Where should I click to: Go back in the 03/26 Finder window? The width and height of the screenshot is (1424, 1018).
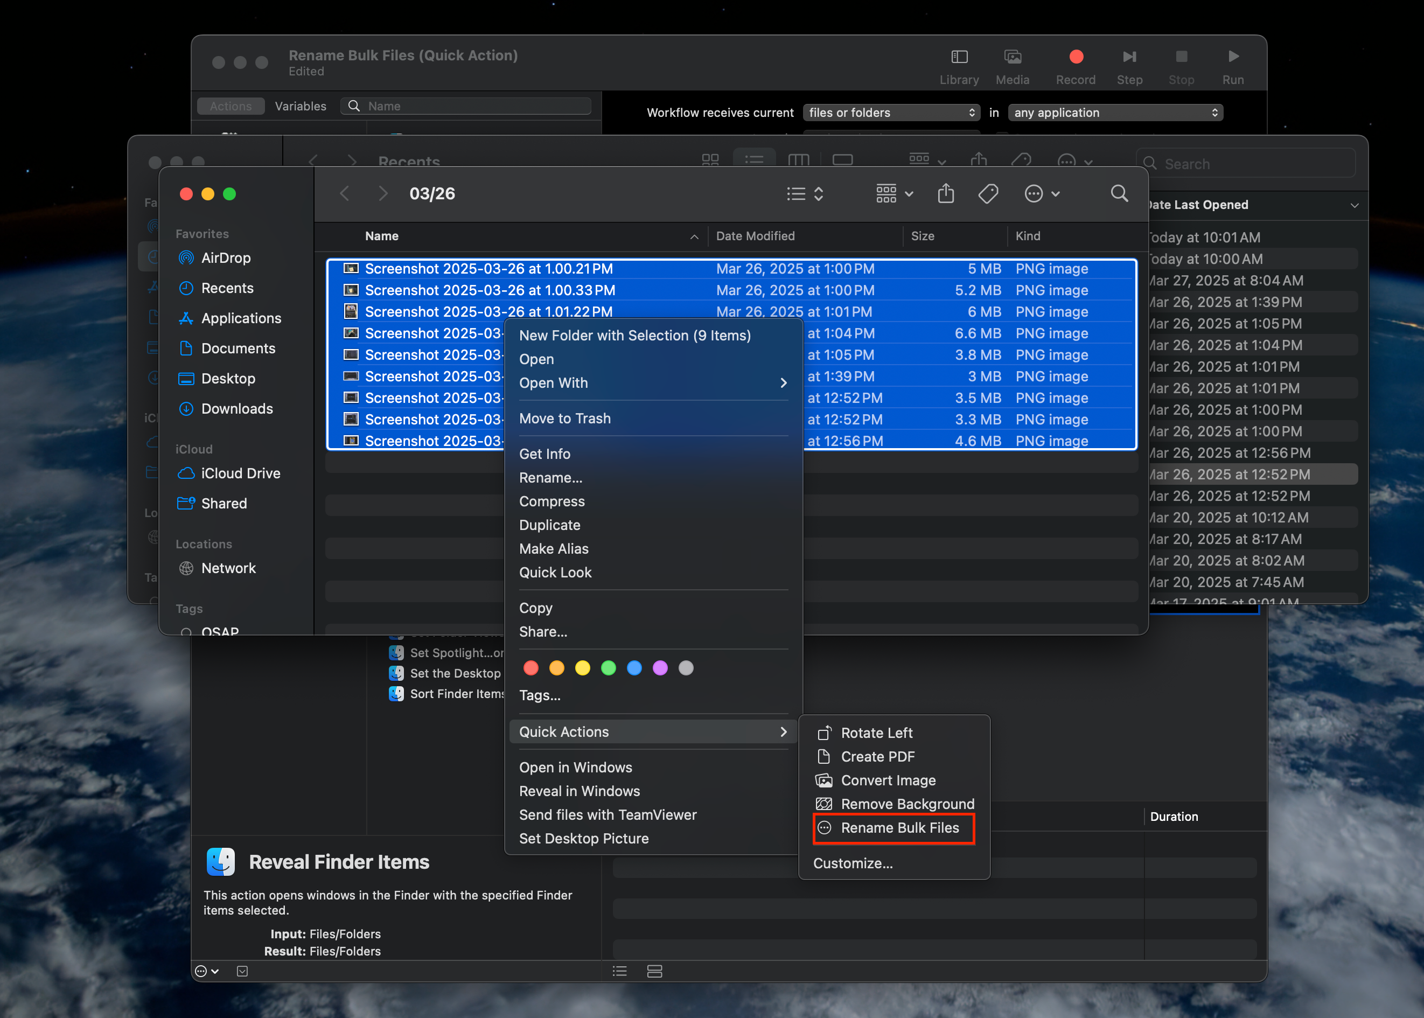[344, 194]
